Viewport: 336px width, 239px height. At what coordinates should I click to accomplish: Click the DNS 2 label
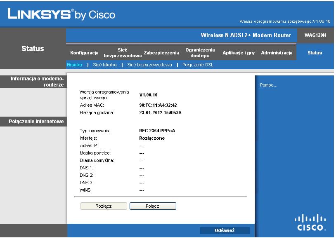pos(86,175)
